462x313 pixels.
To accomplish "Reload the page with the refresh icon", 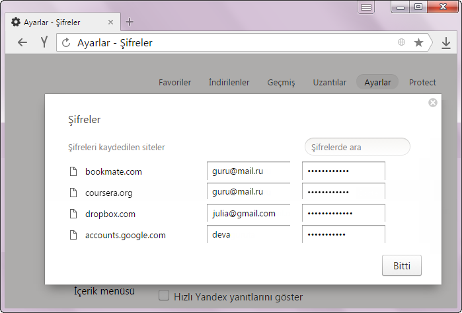I will 66,43.
